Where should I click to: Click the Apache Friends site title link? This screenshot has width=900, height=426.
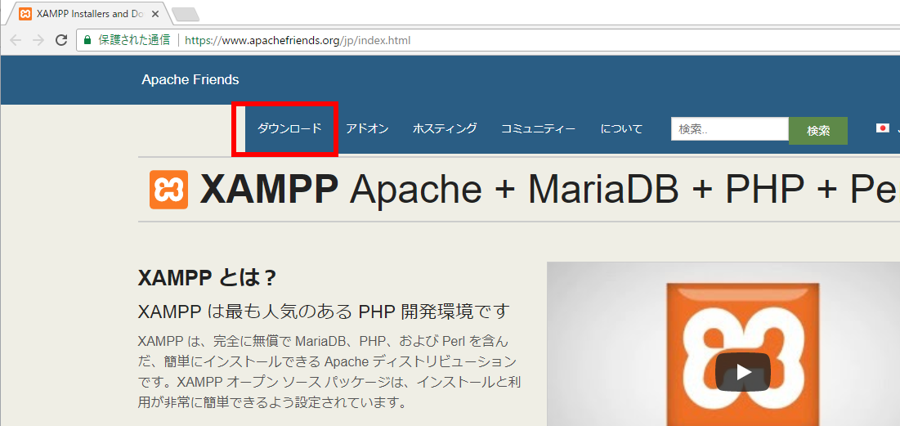click(x=190, y=80)
